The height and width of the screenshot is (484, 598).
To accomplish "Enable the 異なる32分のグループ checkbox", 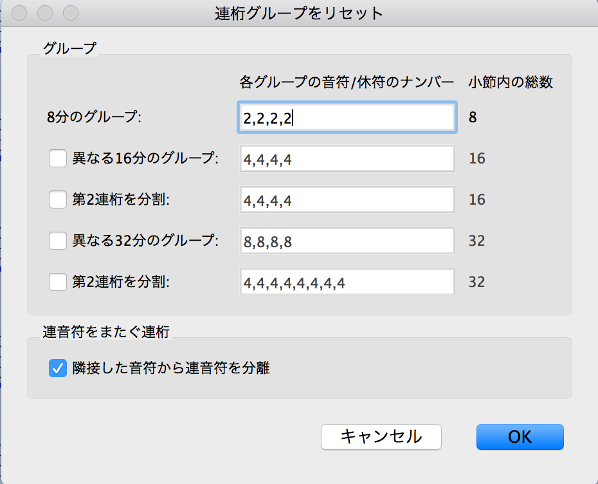I will click(x=58, y=241).
